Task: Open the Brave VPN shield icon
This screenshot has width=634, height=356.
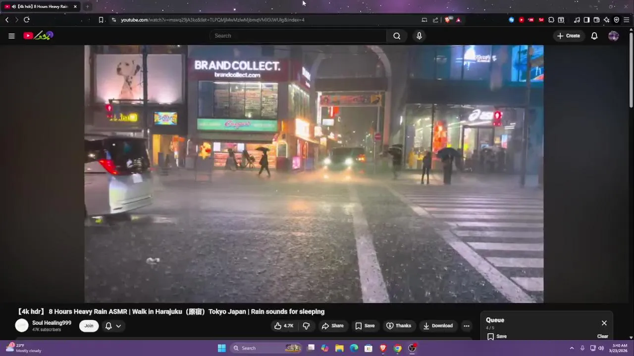Action: point(616,20)
